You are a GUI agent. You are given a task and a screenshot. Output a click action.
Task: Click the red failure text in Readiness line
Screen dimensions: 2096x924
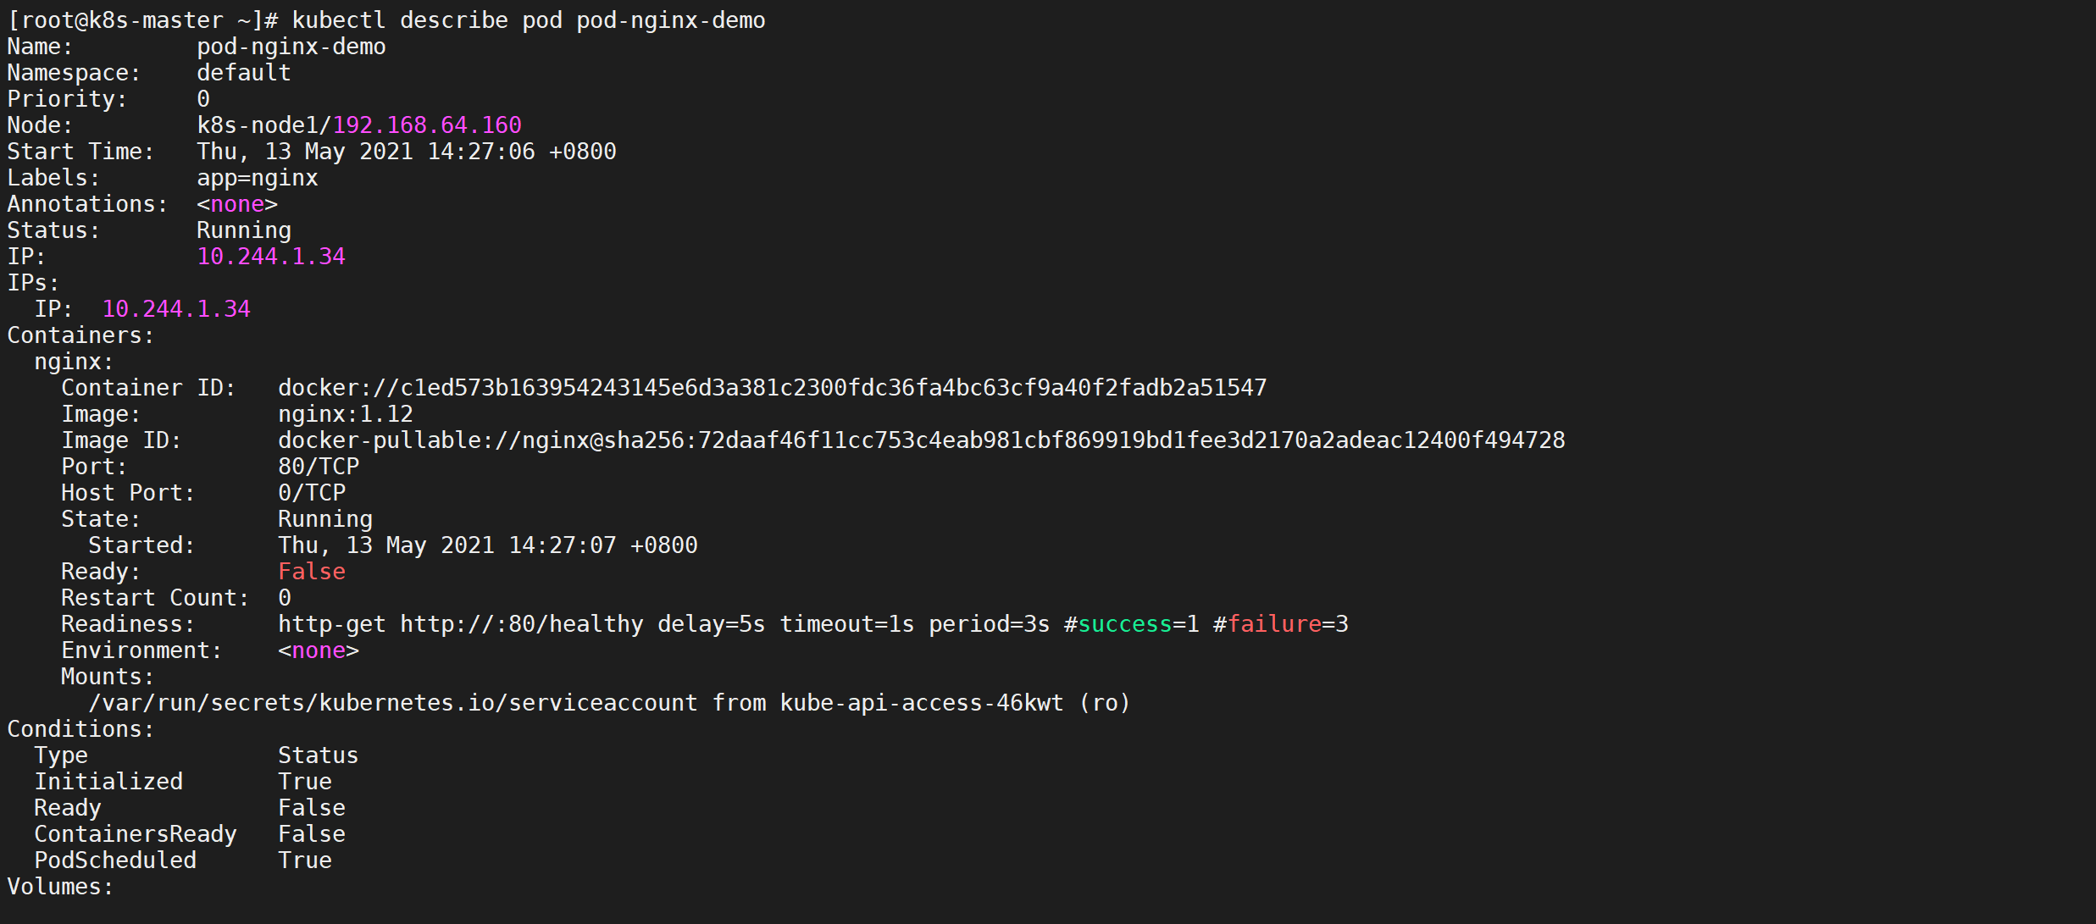tap(1274, 624)
